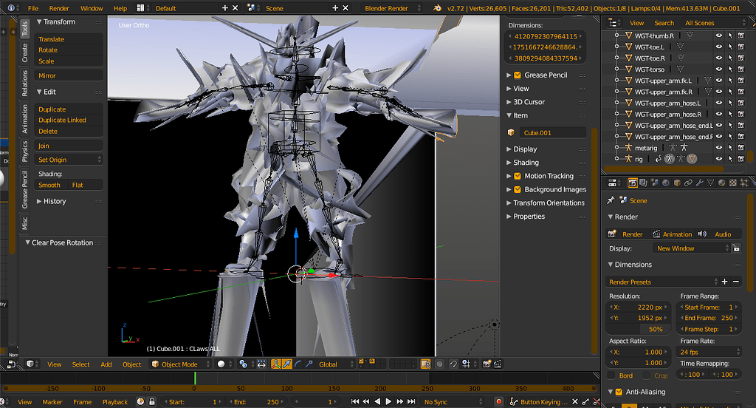756x408 pixels.
Task: Open the New Window display dropdown
Action: pyautogui.click(x=693, y=248)
